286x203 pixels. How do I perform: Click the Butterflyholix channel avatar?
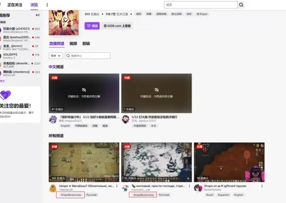pos(198,188)
